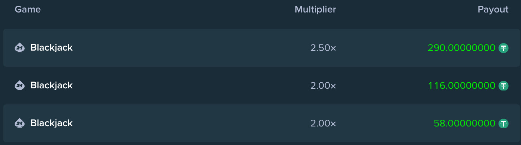Click the green 290.00000000 payout amount
This screenshot has height=145, width=521.
(x=461, y=48)
